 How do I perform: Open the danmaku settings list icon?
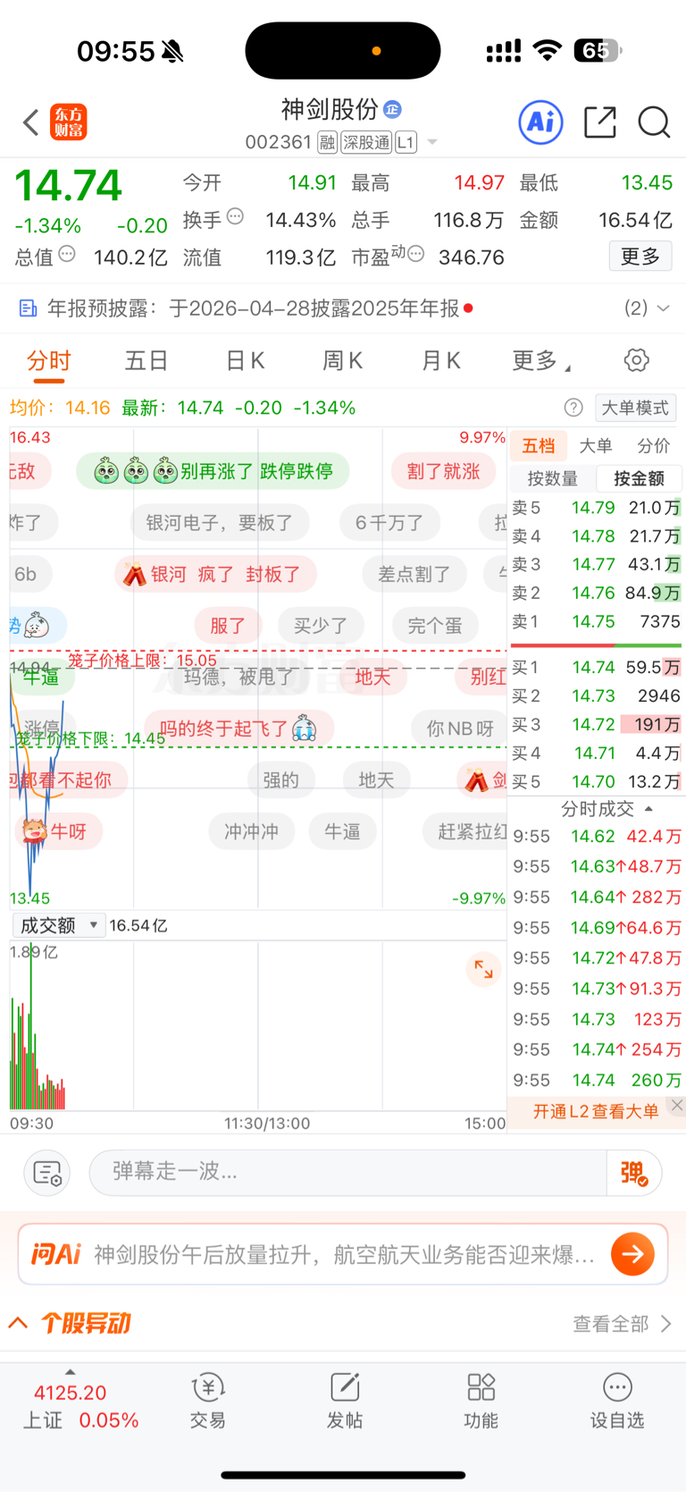click(x=46, y=1172)
